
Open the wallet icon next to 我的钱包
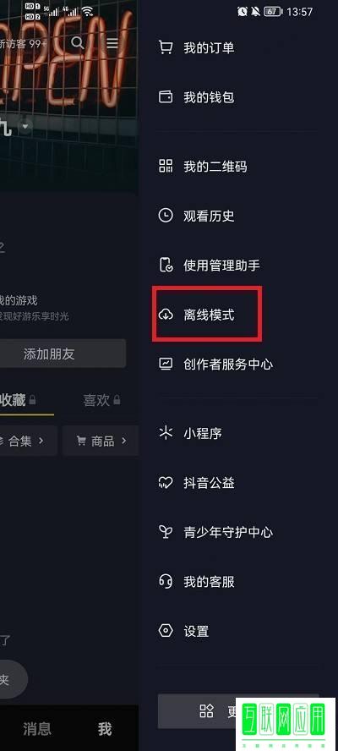165,97
